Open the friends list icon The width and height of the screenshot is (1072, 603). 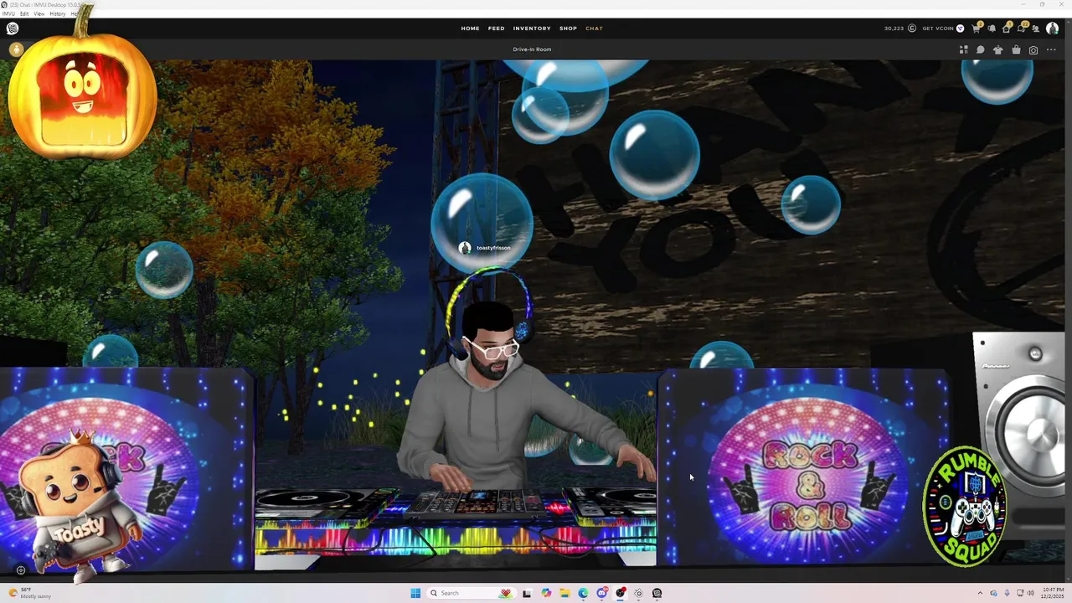click(1036, 28)
